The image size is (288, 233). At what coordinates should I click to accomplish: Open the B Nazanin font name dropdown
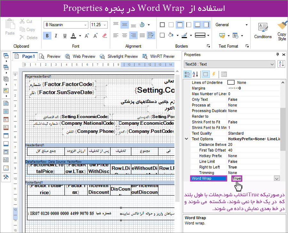pos(85,25)
